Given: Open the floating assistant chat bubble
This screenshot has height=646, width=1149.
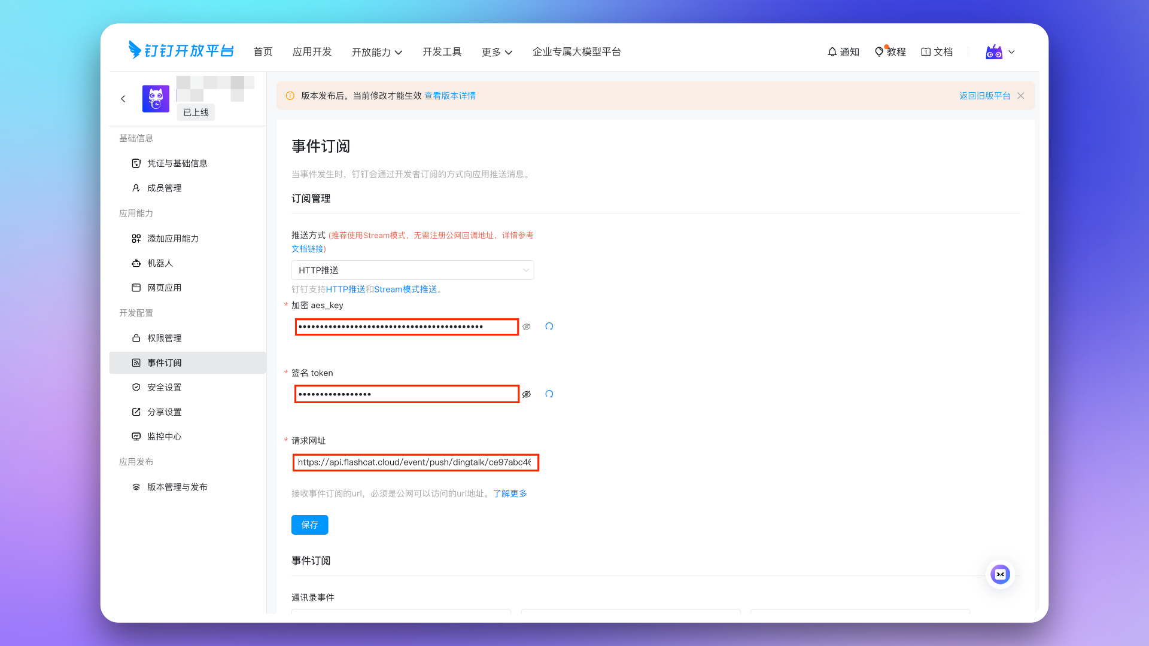Looking at the screenshot, I should tap(1000, 574).
